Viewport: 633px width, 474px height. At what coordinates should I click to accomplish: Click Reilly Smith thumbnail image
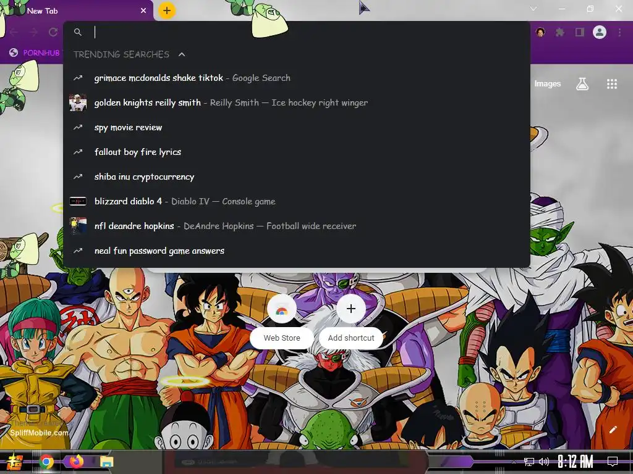(x=78, y=102)
